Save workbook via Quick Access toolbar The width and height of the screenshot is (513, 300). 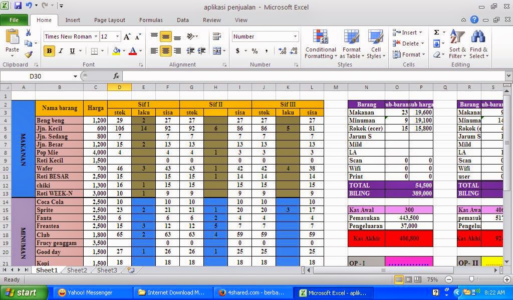click(x=18, y=5)
